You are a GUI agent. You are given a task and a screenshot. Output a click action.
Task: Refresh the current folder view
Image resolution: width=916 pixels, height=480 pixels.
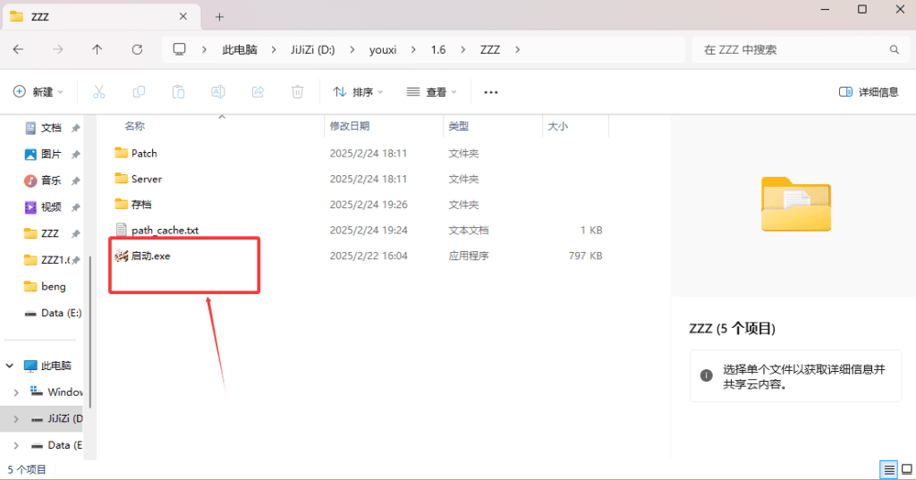(137, 50)
